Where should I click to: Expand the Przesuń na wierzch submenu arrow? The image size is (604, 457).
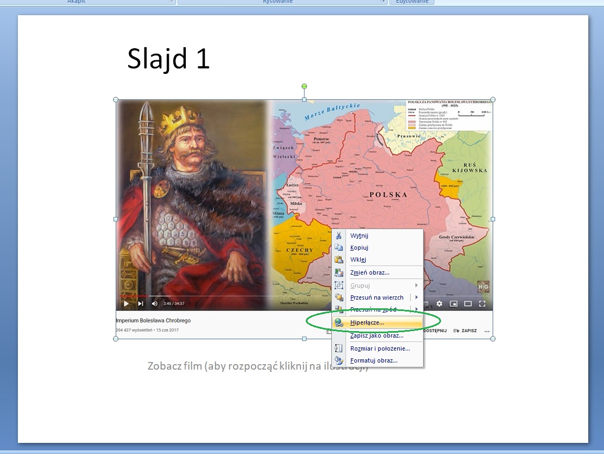[x=417, y=297]
